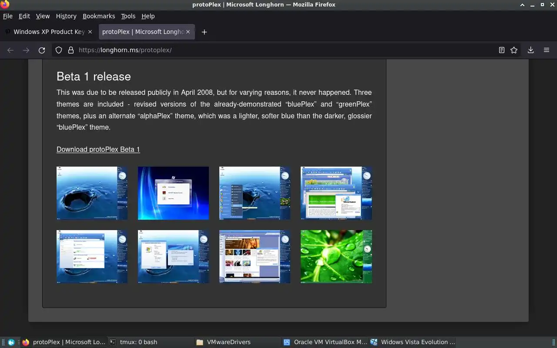Reload the current page

(x=42, y=50)
